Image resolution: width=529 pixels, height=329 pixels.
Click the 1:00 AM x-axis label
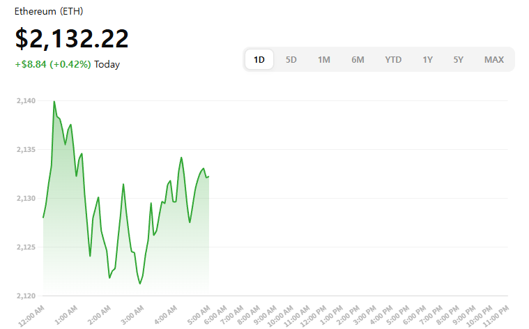click(x=66, y=315)
